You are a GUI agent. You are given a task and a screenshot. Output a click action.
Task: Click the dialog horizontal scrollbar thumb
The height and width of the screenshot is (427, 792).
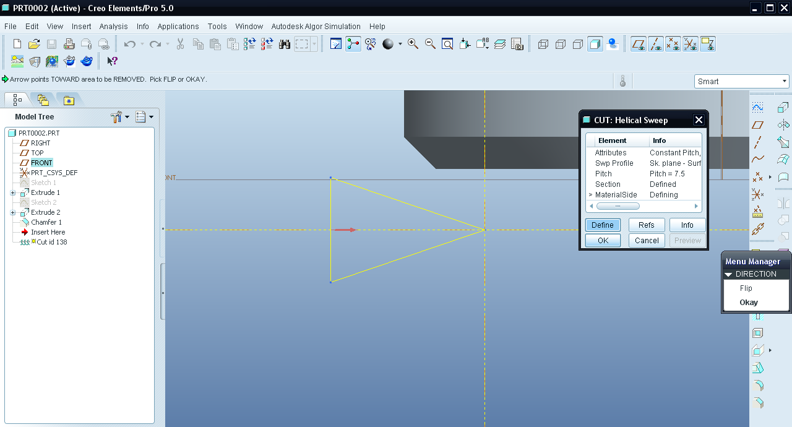[618, 206]
